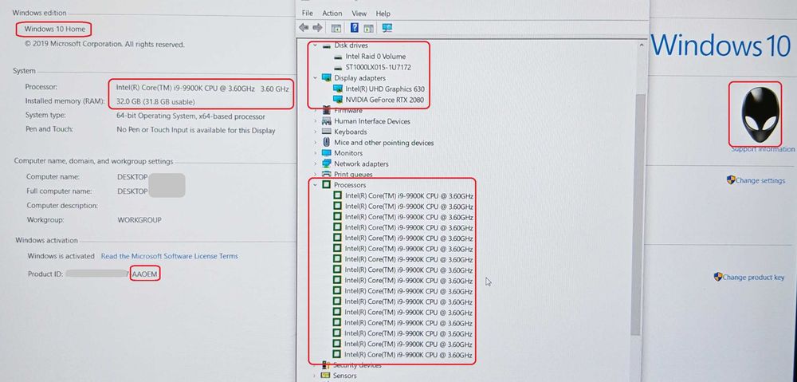Click Scan for hardware changes monitor icon
The image size is (797, 382).
(387, 27)
